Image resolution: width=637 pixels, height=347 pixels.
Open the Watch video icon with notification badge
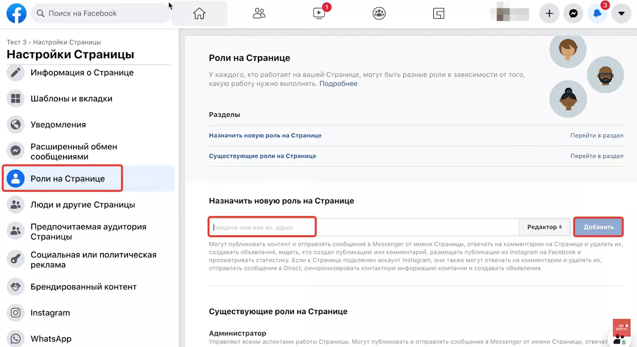click(x=319, y=13)
